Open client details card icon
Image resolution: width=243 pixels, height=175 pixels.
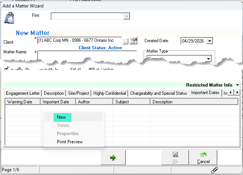(x=134, y=41)
